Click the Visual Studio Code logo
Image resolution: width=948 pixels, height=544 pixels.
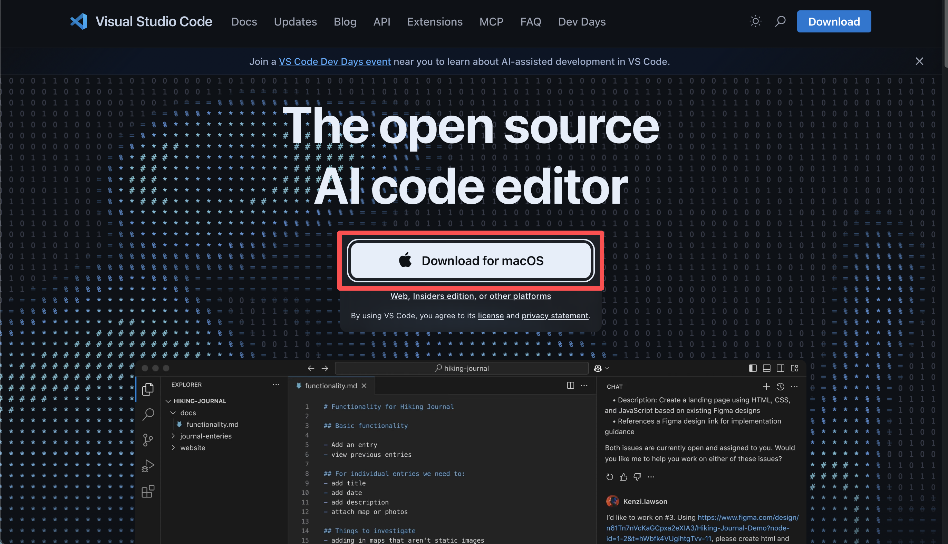79,21
